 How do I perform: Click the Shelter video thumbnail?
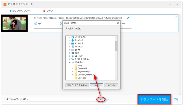[14, 23]
